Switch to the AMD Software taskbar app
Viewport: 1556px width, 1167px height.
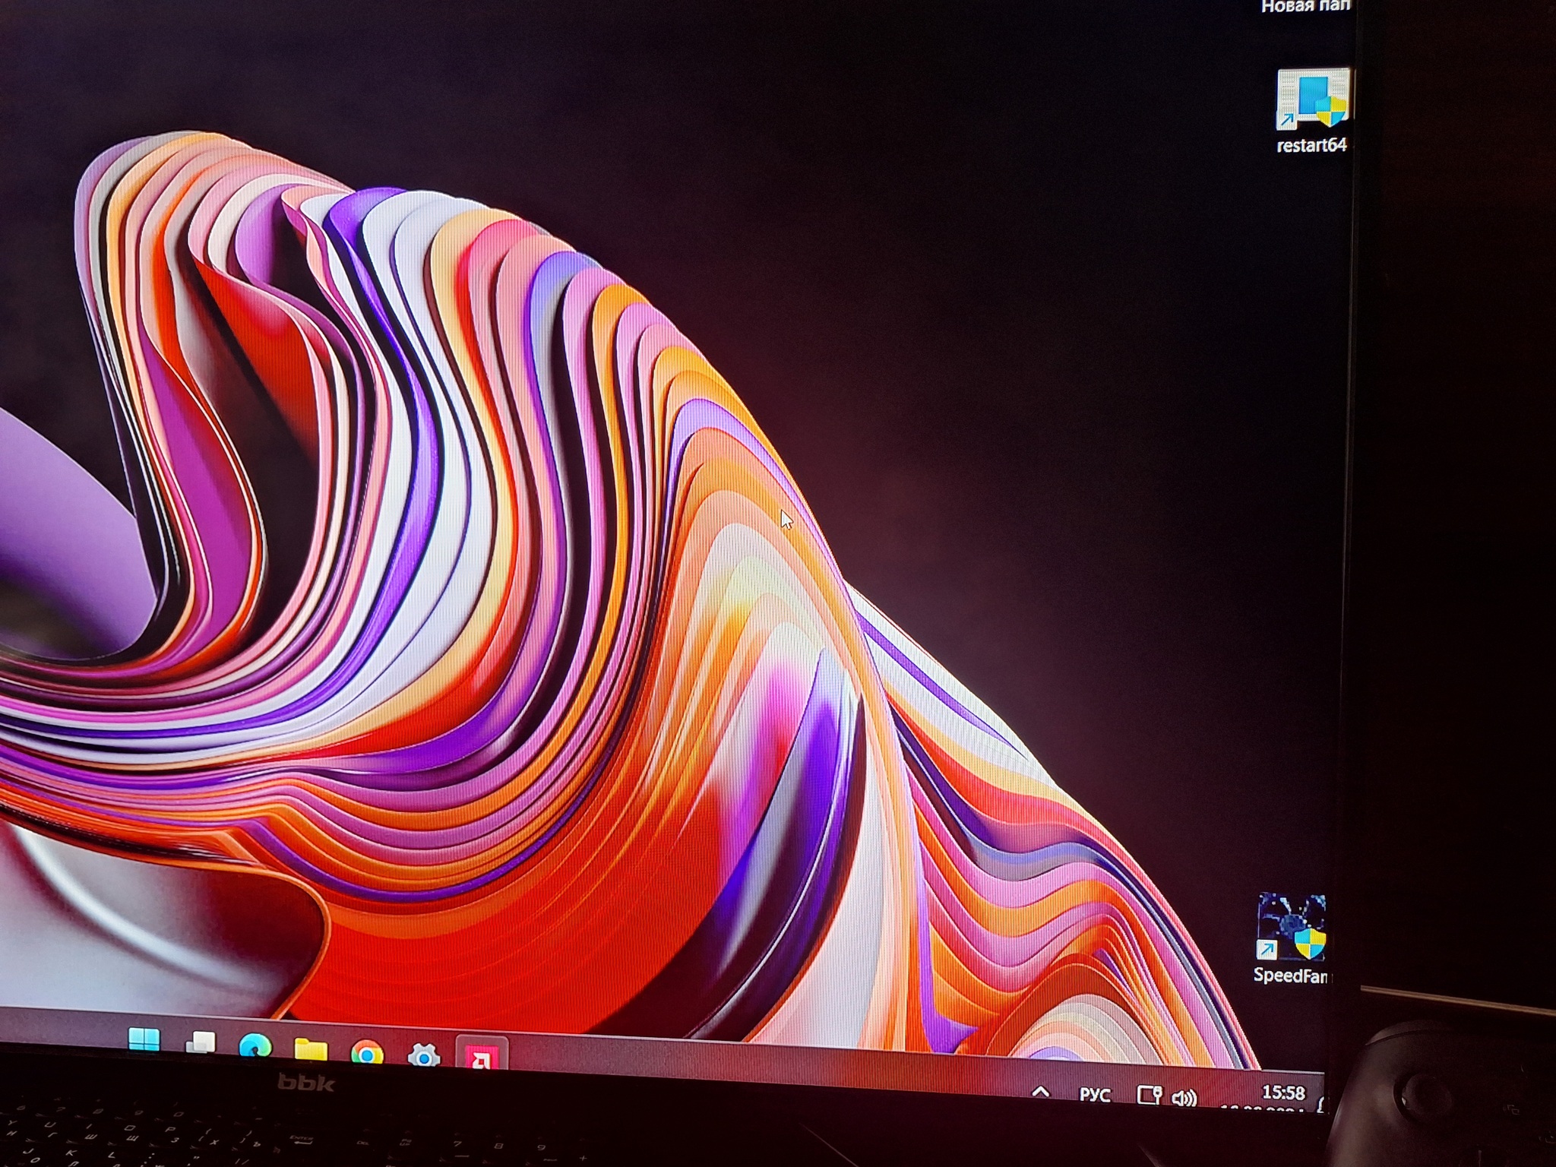pyautogui.click(x=481, y=1056)
